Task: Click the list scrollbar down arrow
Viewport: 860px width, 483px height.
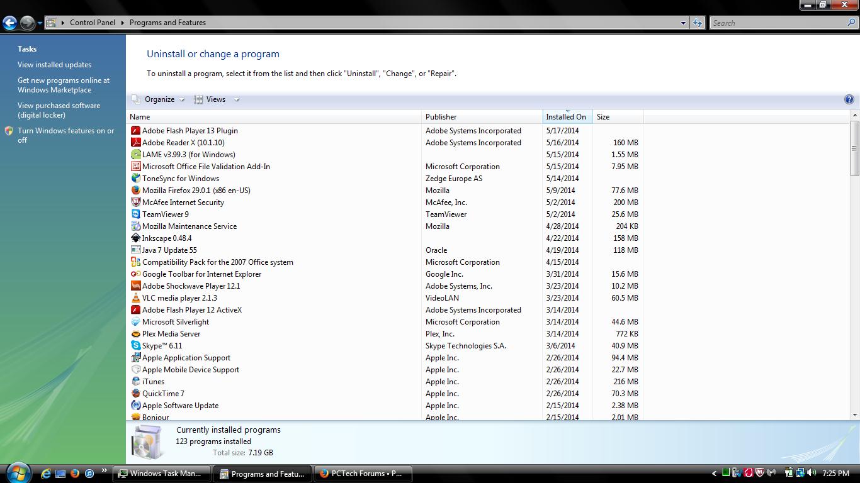Action: (x=854, y=415)
